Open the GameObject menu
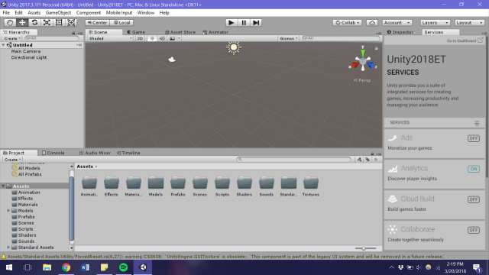This screenshot has height=275, width=489. pos(58,13)
